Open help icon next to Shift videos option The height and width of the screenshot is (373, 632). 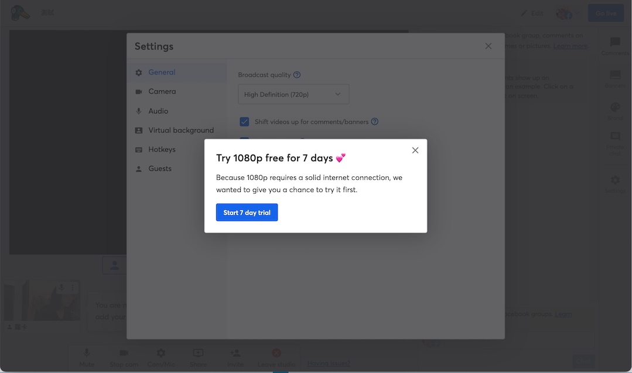374,122
